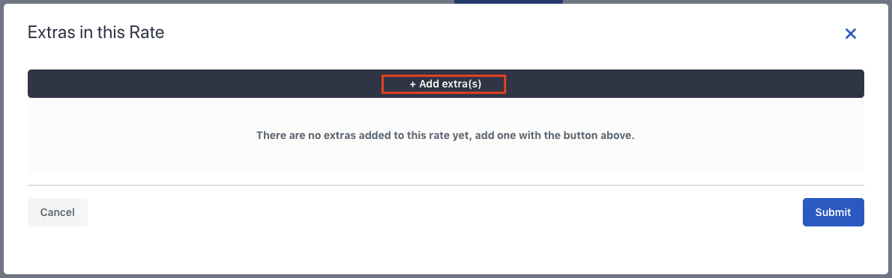Viewport: 892px width, 278px height.
Task: Click the + Add extra(s) button
Action: point(445,84)
